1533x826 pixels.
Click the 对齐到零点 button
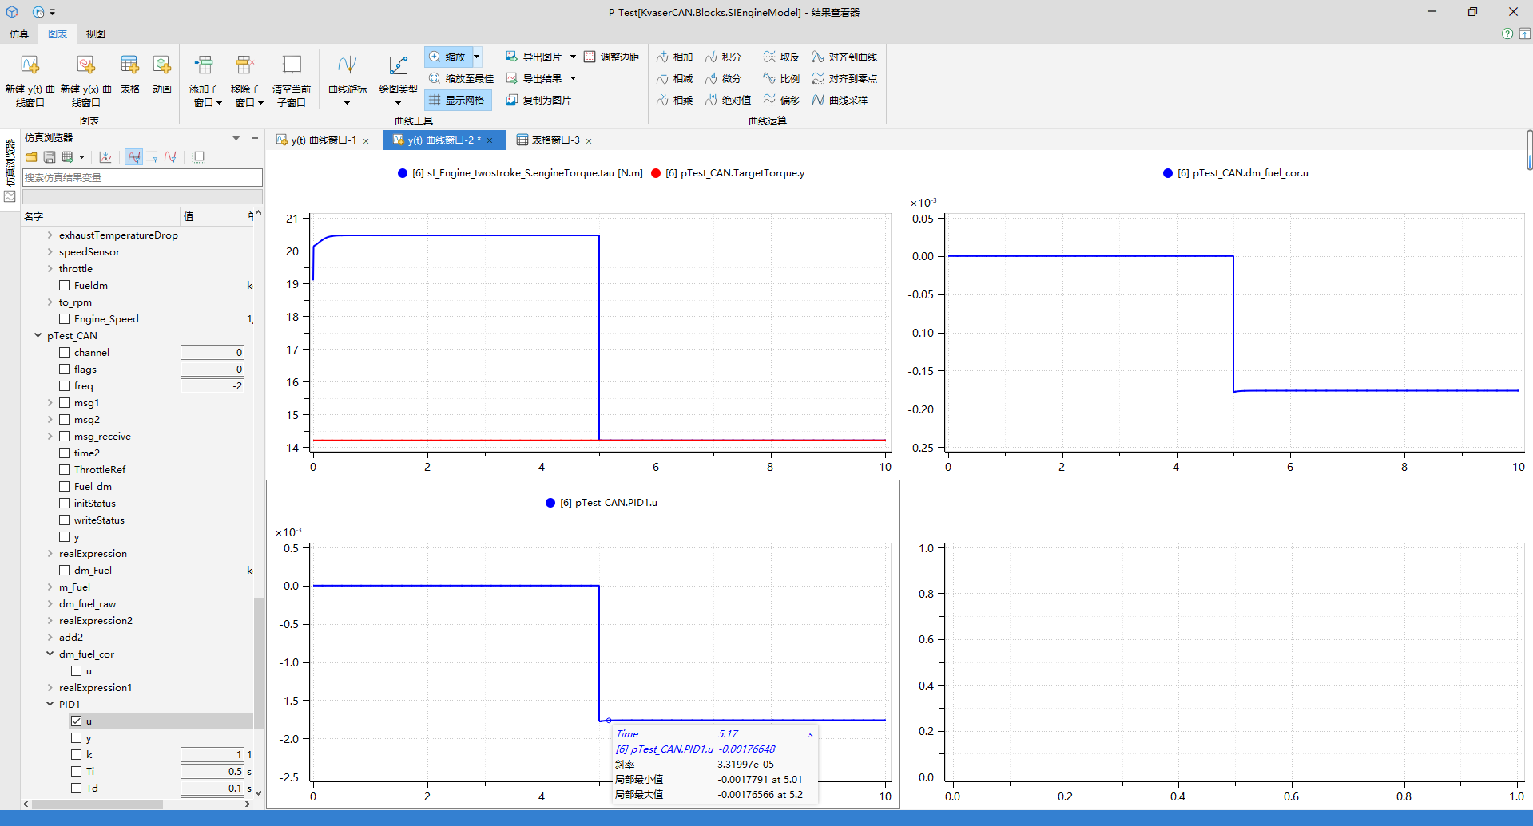844,78
